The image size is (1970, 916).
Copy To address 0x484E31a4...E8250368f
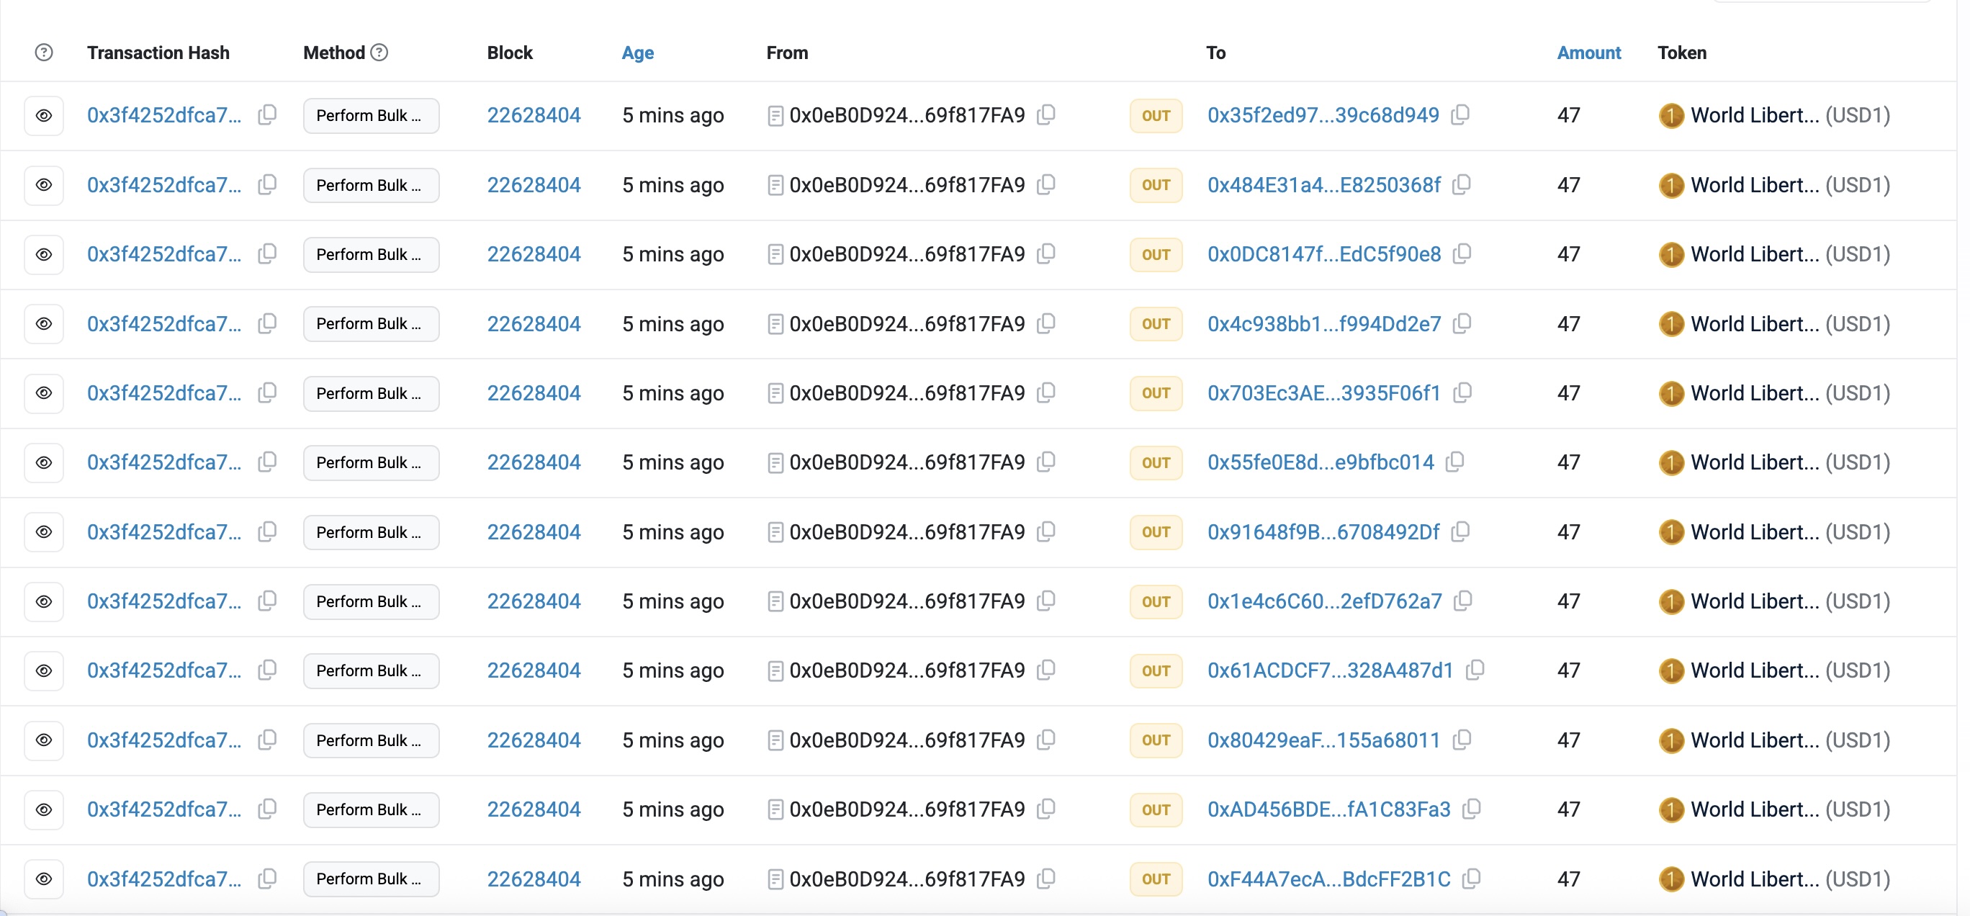[x=1462, y=184]
